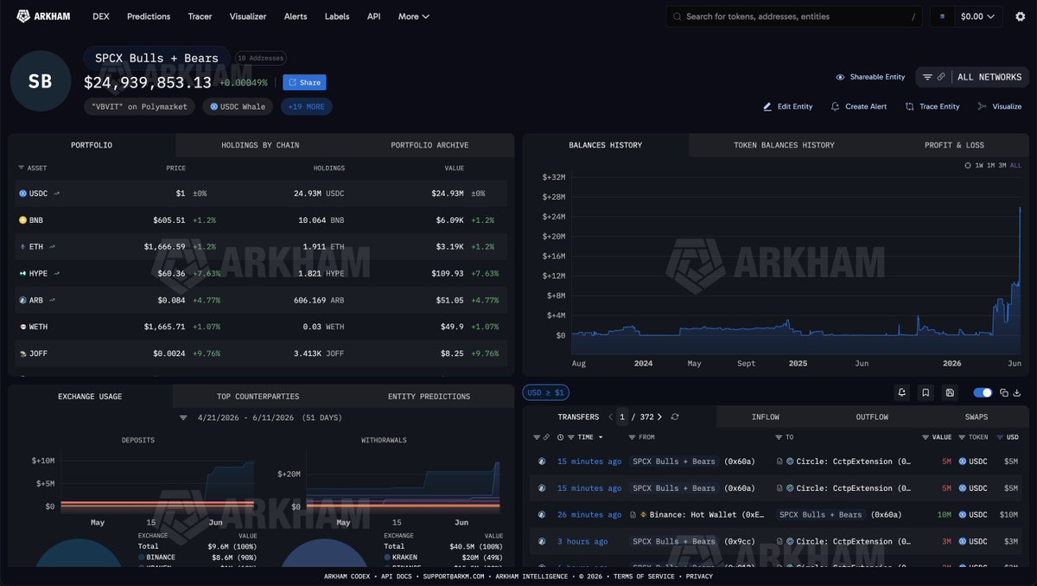Click the search field for tokens, addresses, entities

795,16
